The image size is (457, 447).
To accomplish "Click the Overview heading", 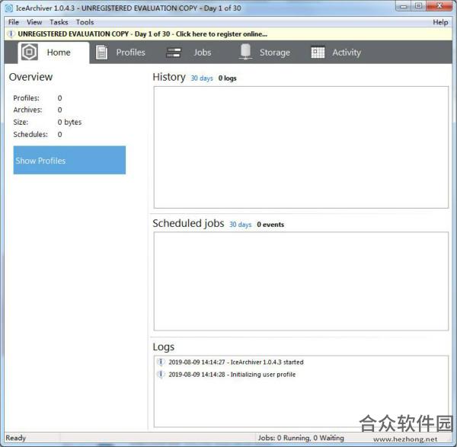I will [31, 77].
